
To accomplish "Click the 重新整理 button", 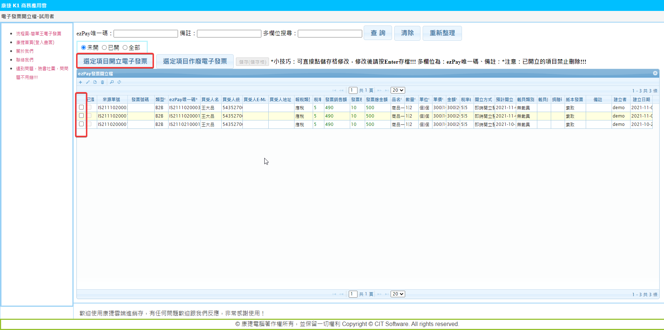I will coord(442,33).
